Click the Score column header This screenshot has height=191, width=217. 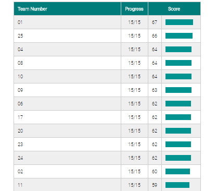[174, 9]
